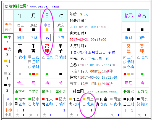Click the 阴金 辛 食神 cell
This screenshot has height=120, width=152.
coord(115,102)
